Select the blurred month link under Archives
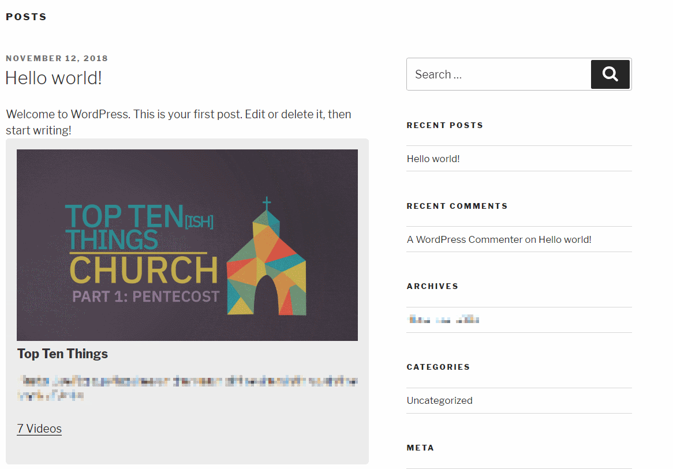 pos(443,320)
